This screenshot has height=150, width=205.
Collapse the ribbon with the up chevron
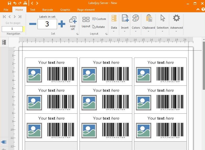[x=198, y=9]
